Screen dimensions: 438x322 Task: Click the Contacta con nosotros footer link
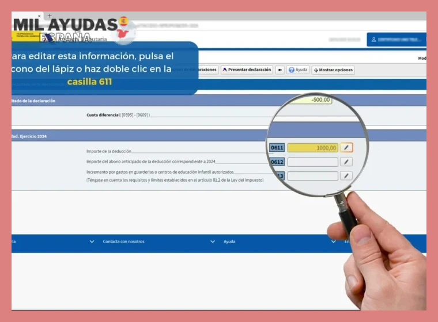[x=123, y=241]
